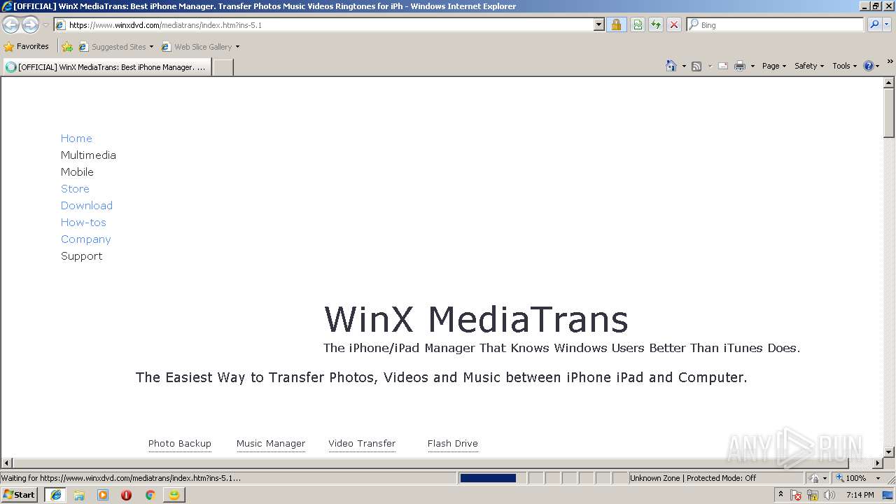This screenshot has width=896, height=504.
Task: Click the status bar privacy lock icon
Action: [x=814, y=478]
